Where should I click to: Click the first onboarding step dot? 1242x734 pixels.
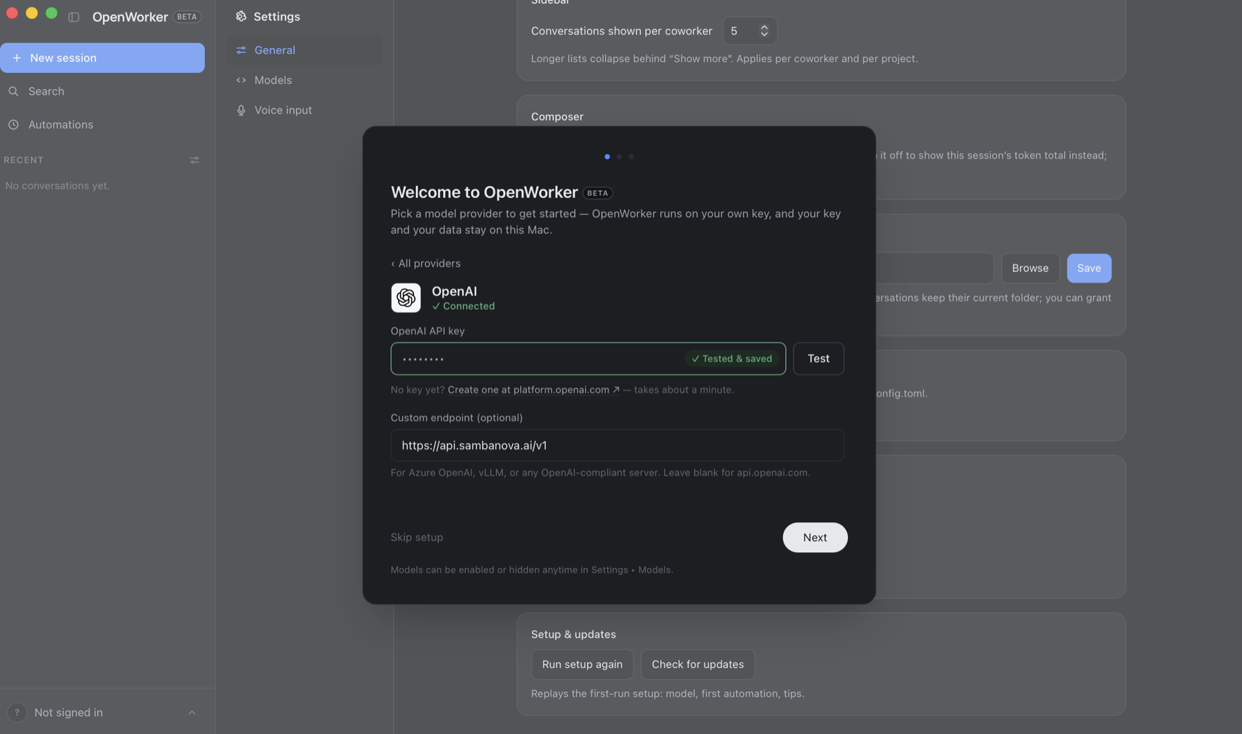click(x=607, y=157)
